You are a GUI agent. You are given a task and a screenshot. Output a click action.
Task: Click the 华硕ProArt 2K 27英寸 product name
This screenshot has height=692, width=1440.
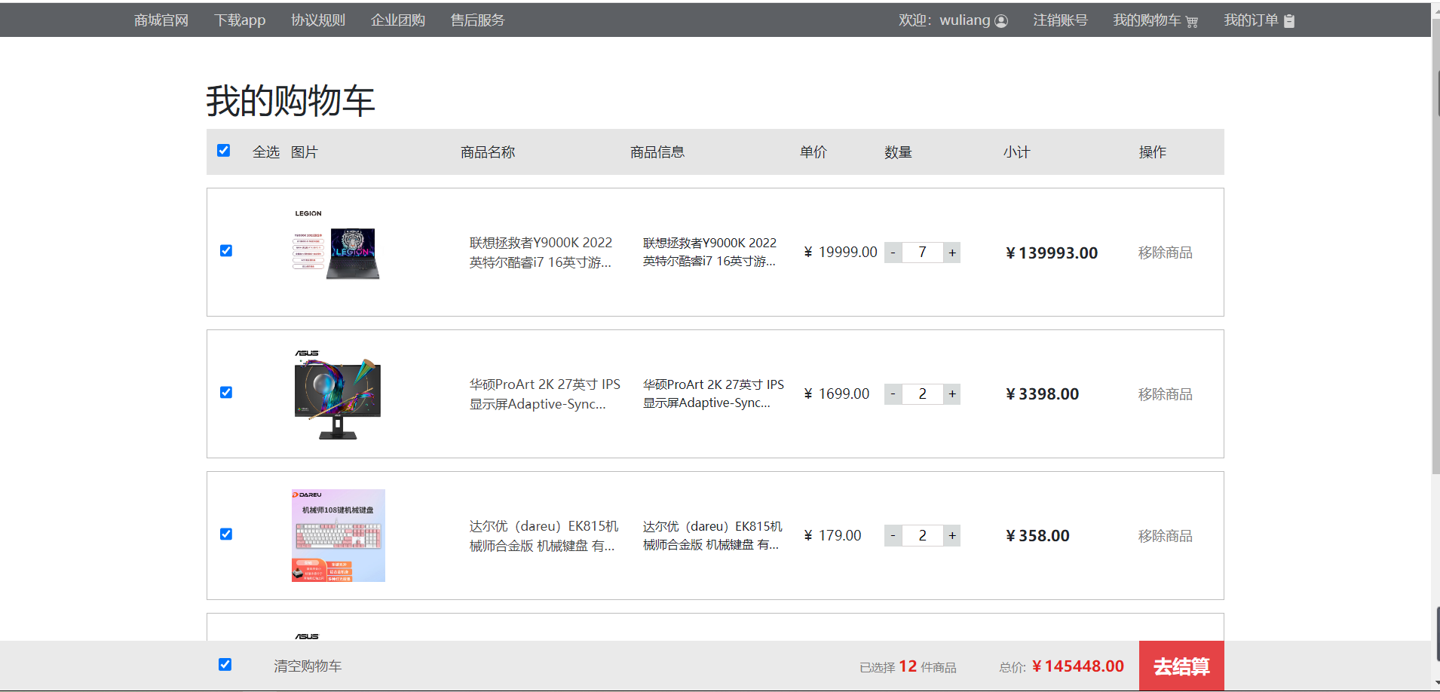point(545,394)
